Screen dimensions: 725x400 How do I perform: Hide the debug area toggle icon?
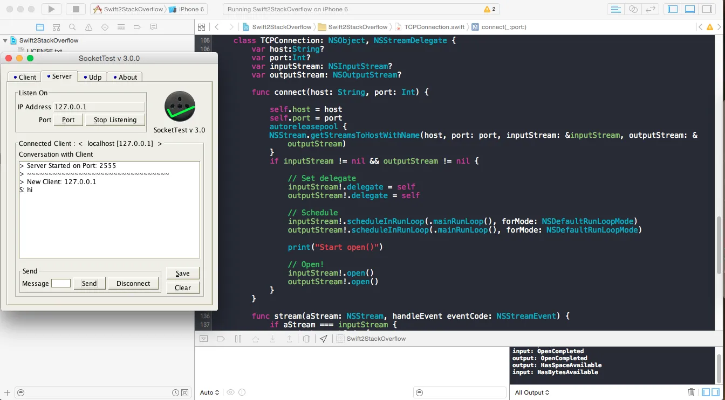203,339
